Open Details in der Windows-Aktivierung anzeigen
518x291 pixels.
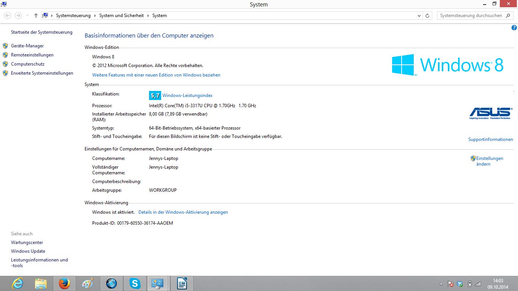point(183,212)
